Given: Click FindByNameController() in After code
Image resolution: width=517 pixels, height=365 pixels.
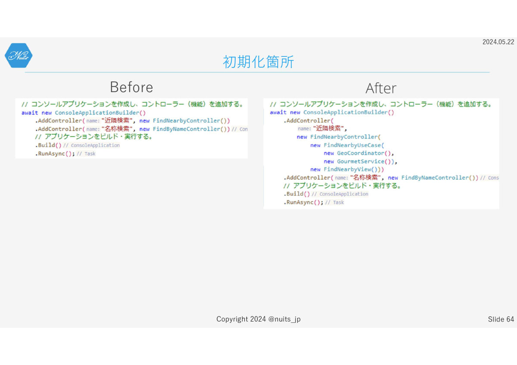Looking at the screenshot, I should [440, 177].
